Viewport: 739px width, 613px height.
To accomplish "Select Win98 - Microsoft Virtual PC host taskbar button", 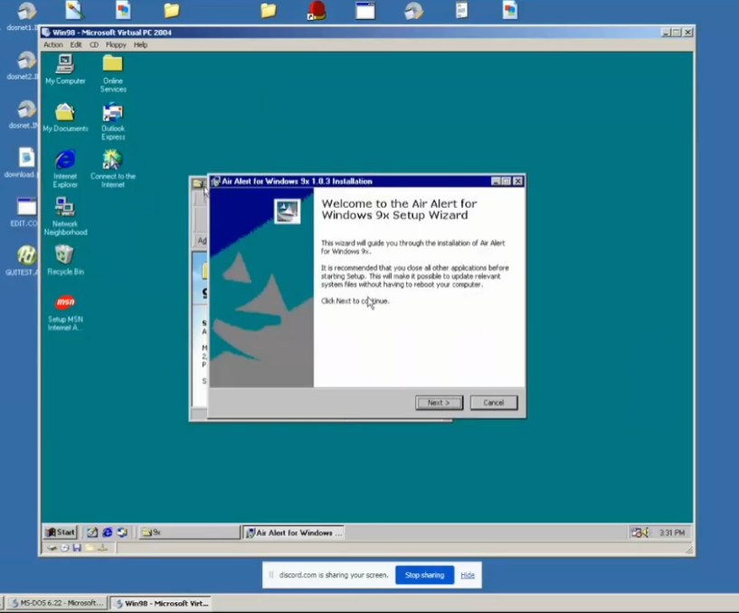I will coord(162,603).
